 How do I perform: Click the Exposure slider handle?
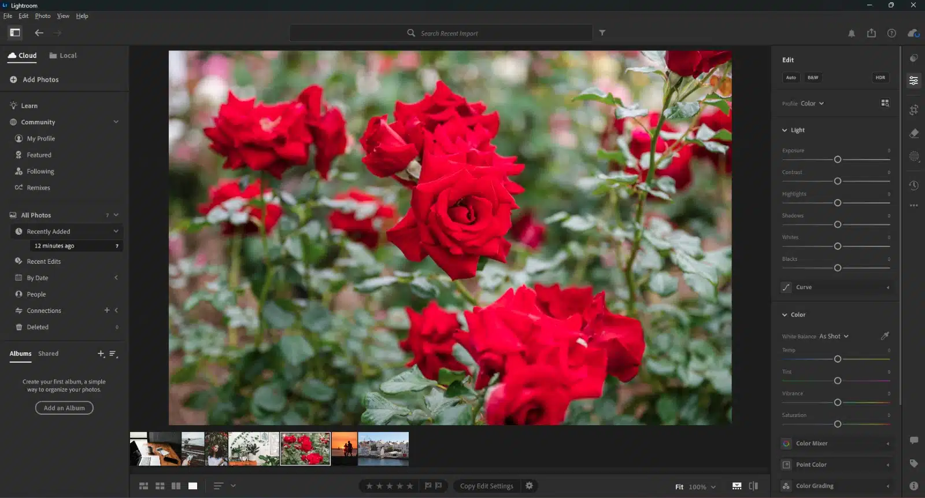pyautogui.click(x=837, y=160)
